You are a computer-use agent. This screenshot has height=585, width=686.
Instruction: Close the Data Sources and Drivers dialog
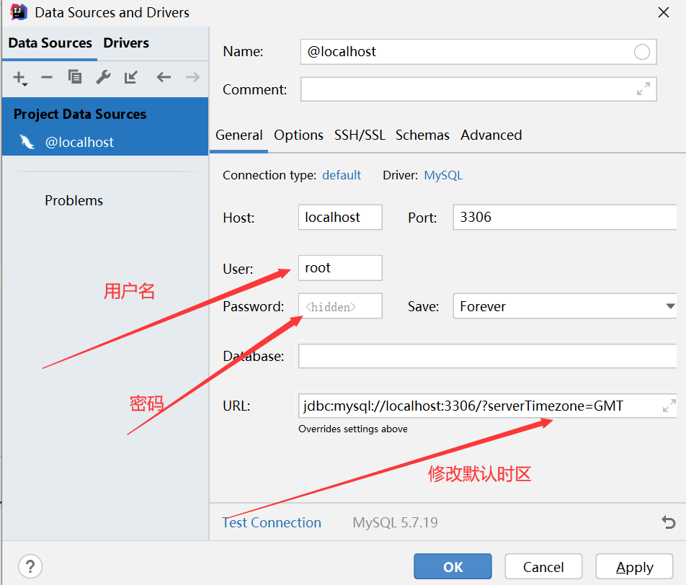pyautogui.click(x=664, y=12)
